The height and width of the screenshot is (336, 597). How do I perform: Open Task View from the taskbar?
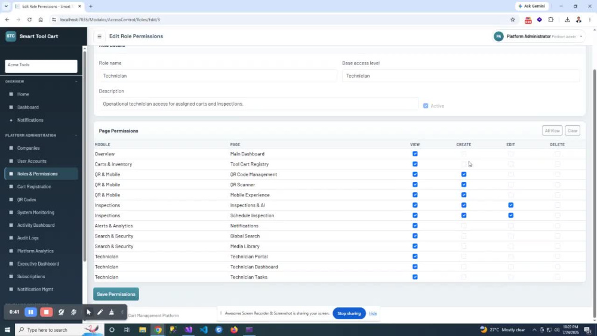[127, 330]
